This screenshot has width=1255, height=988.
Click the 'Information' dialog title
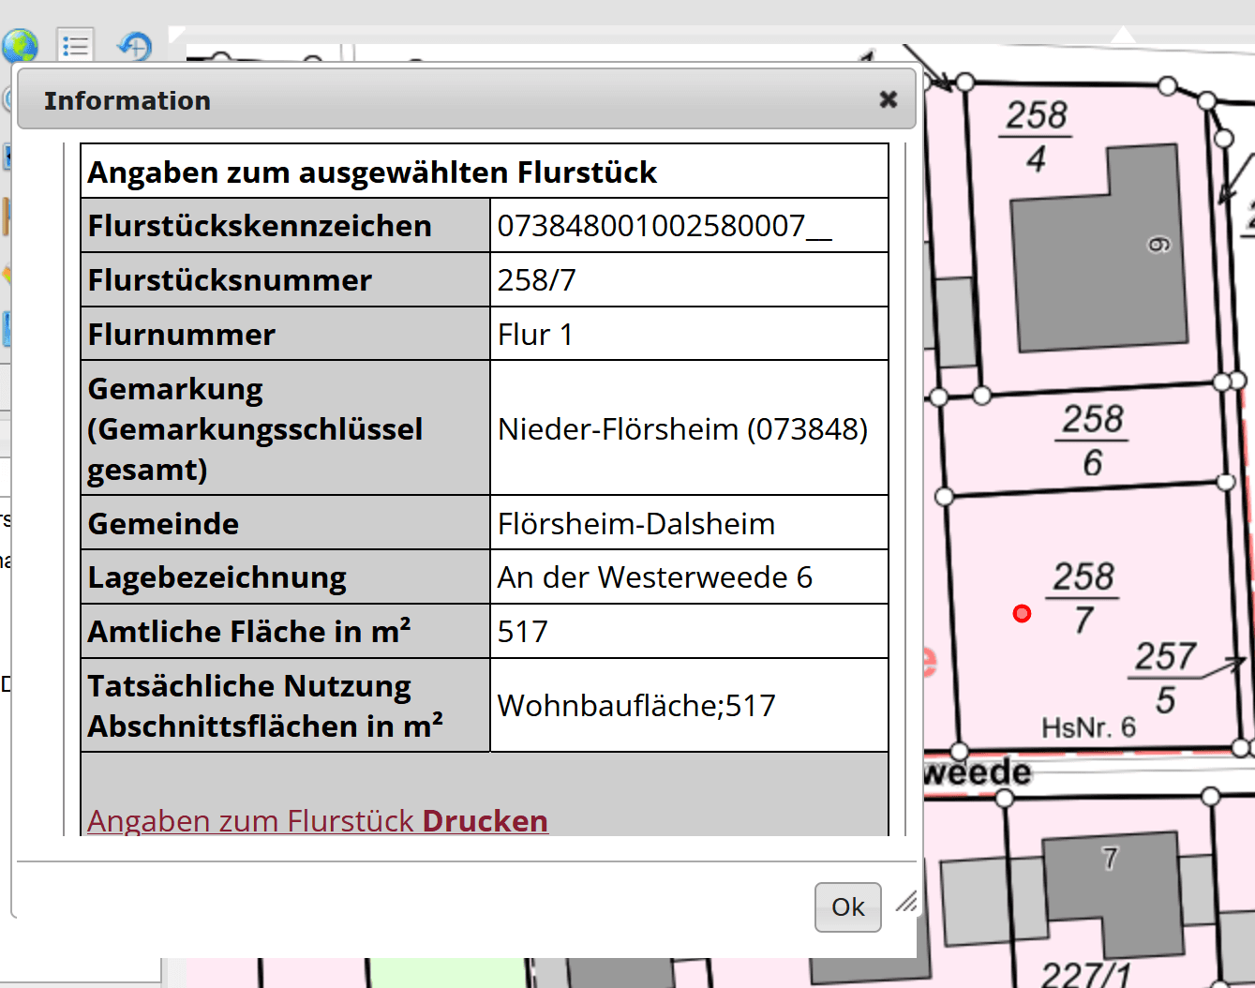coord(127,100)
